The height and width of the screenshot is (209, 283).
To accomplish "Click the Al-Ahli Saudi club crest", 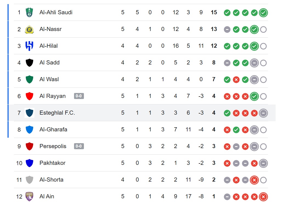I will 29,12.
